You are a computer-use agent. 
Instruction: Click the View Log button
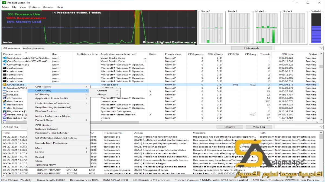(x=259, y=127)
